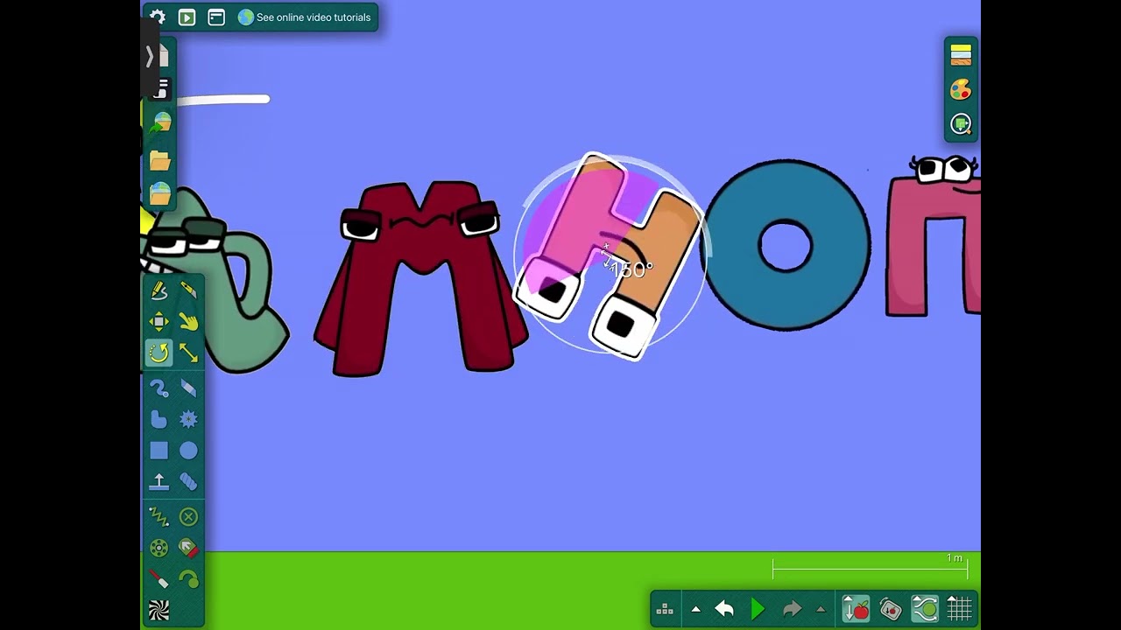Screen dimensions: 1121x630
Task: Pick the Axle tool
Action: [159, 549]
